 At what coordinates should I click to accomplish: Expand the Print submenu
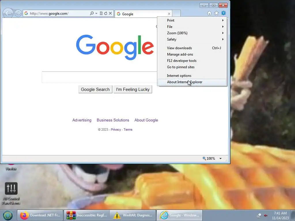192,20
